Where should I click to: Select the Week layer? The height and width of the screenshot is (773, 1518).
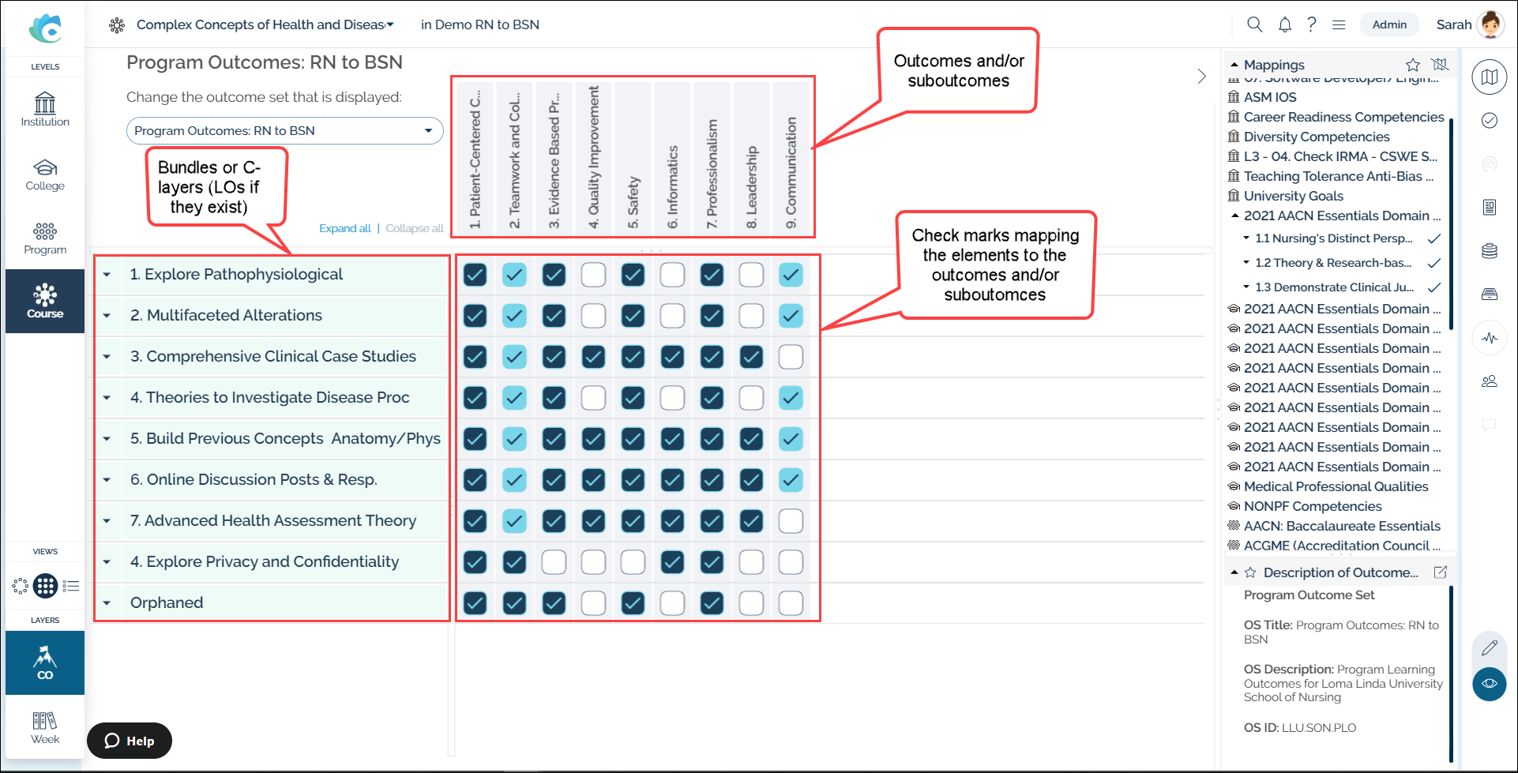(x=45, y=728)
